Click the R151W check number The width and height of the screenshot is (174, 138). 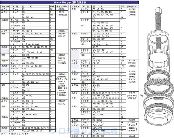[132, 93]
